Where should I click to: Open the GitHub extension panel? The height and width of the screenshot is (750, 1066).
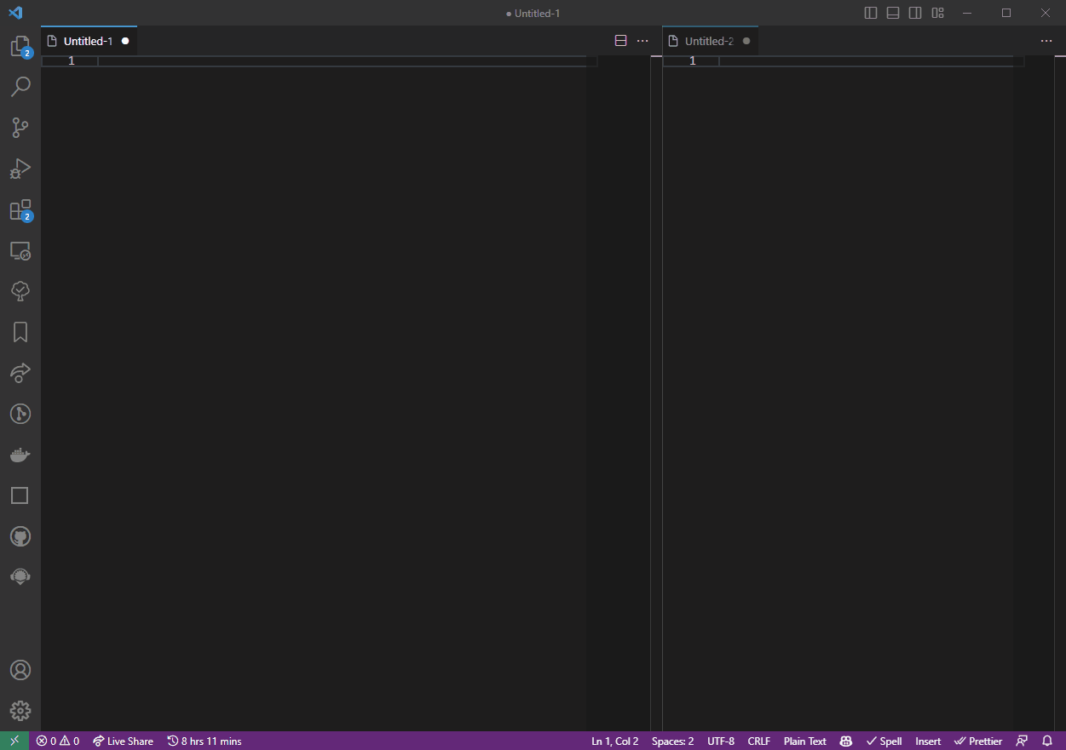[20, 535]
